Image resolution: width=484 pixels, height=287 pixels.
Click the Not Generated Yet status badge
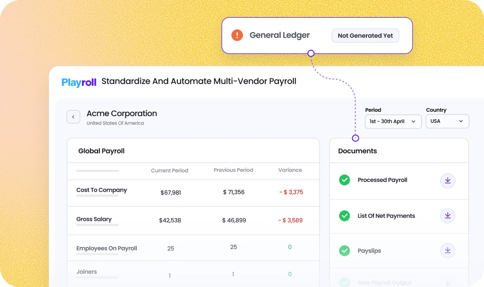coord(365,36)
